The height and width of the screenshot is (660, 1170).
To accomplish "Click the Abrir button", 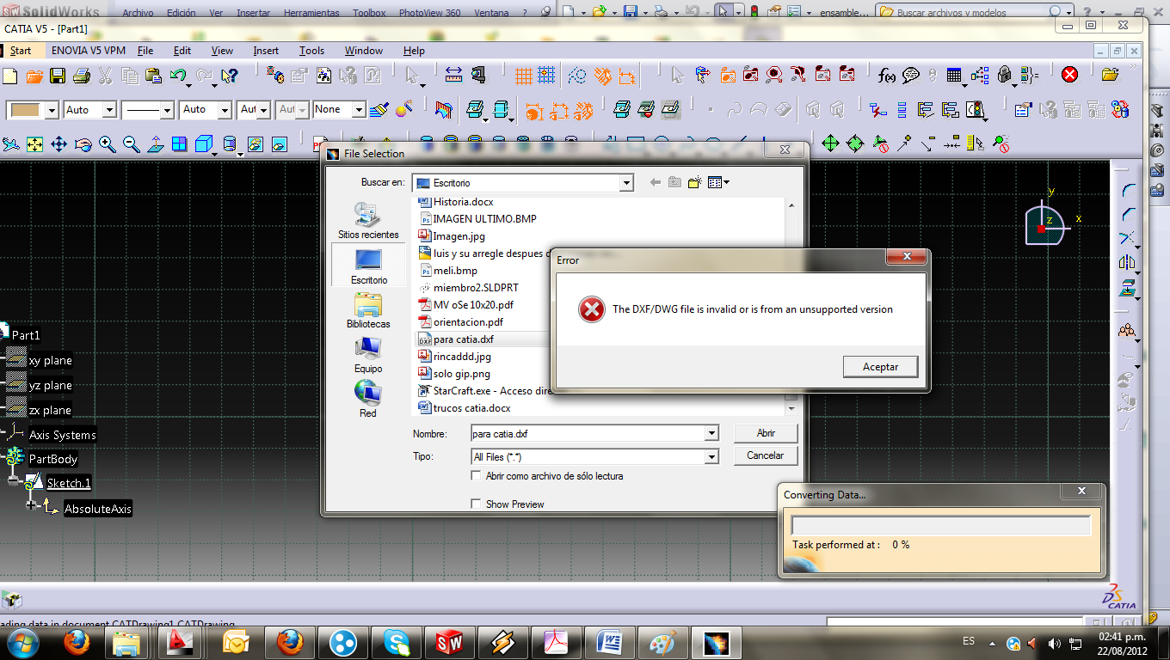I will 766,433.
